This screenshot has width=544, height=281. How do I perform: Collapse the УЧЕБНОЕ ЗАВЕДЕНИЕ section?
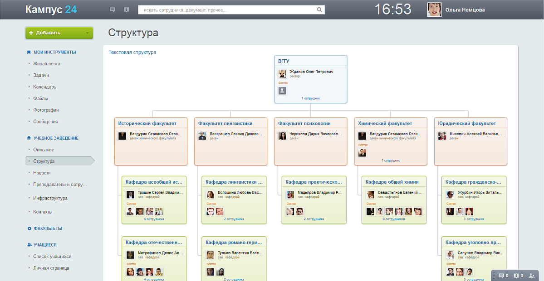pos(55,138)
